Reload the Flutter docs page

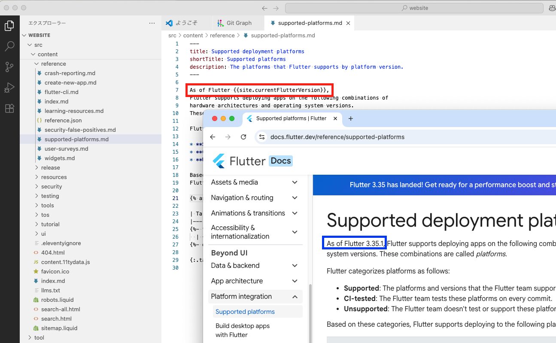[x=243, y=137]
